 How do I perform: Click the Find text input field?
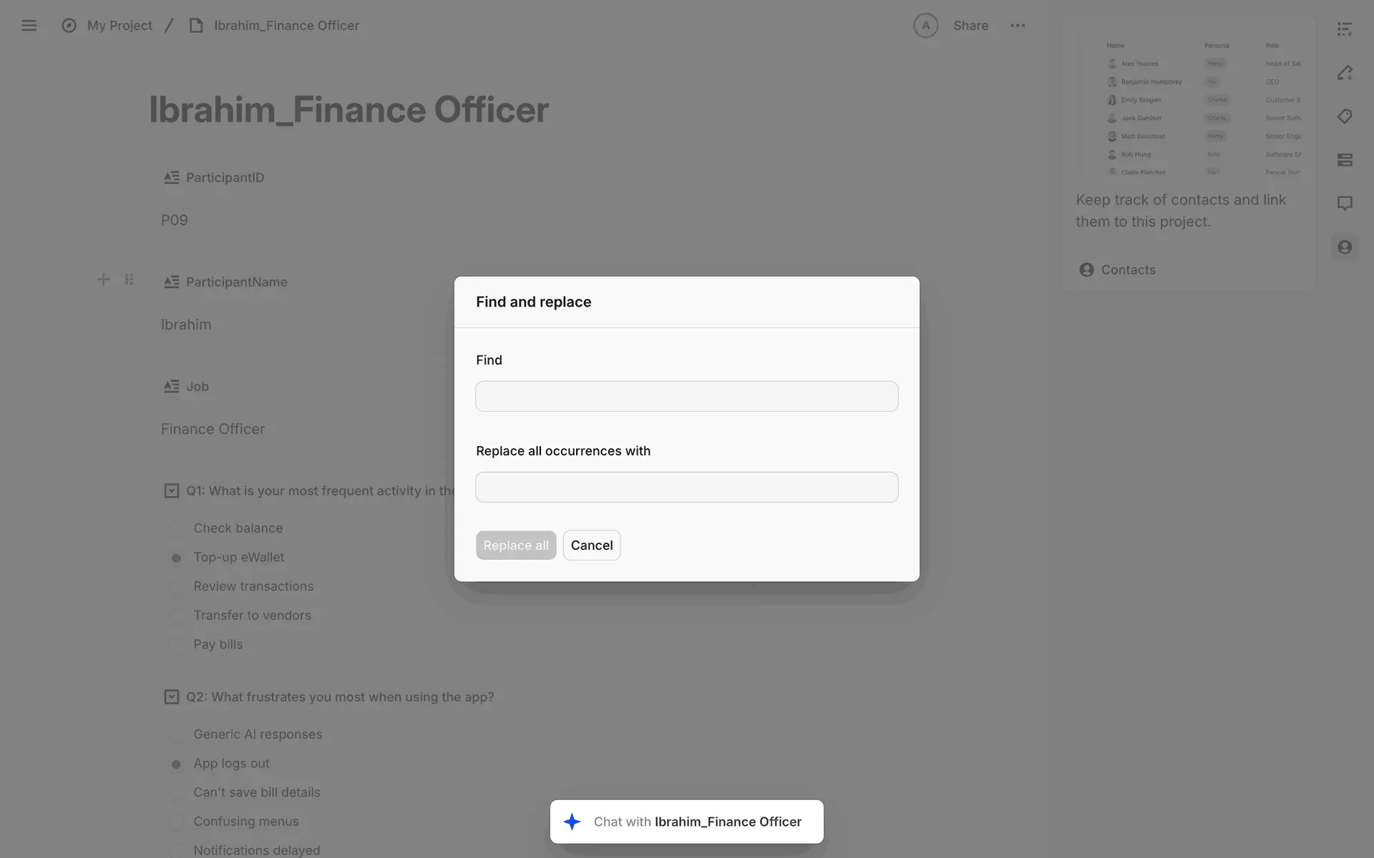[x=686, y=396]
